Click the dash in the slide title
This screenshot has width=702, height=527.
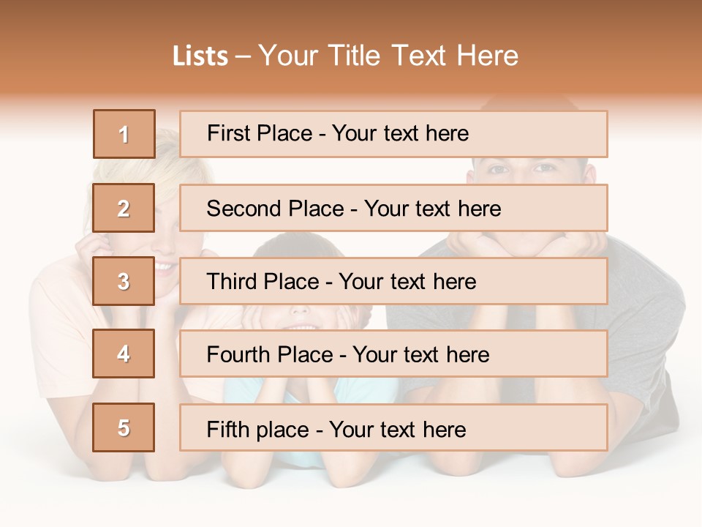click(x=244, y=56)
